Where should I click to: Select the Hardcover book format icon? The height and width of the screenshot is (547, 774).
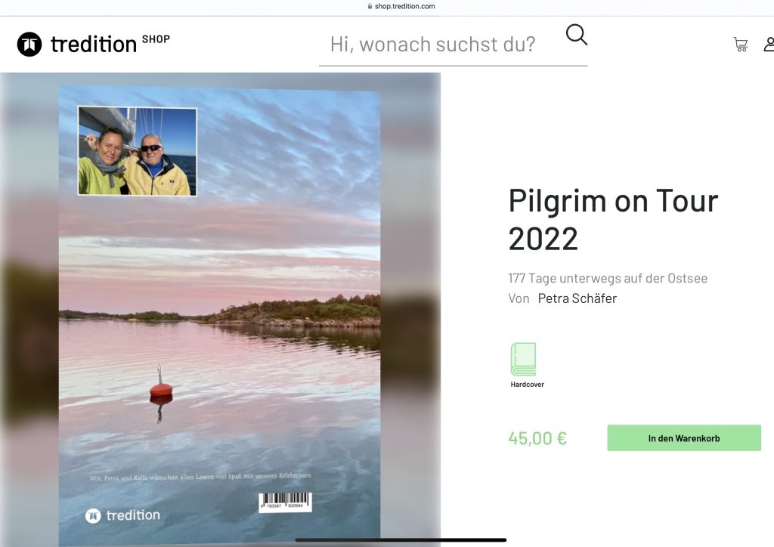pos(523,360)
